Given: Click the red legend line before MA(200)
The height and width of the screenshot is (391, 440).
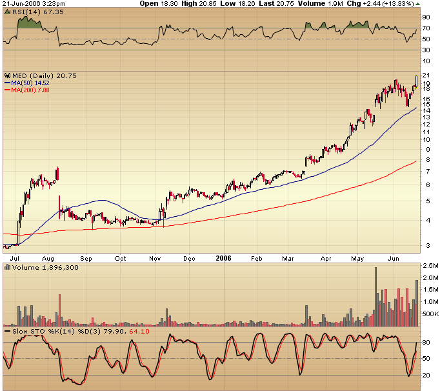Looking at the screenshot, I should point(7,90).
